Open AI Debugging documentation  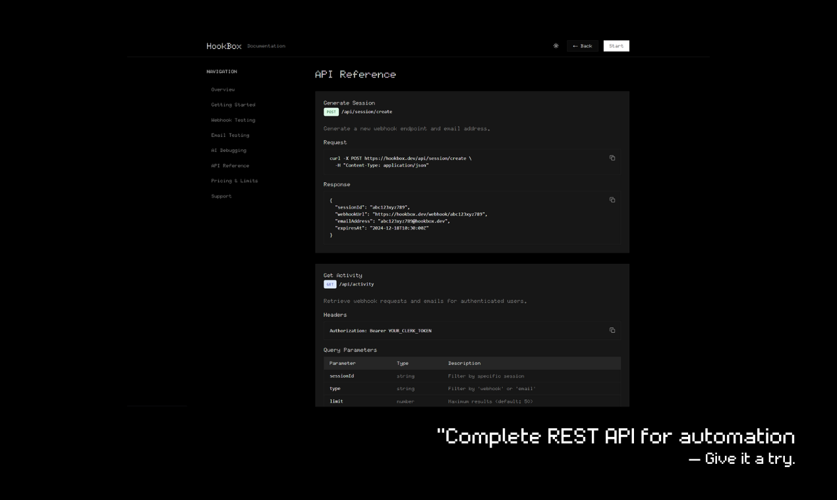pyautogui.click(x=229, y=151)
